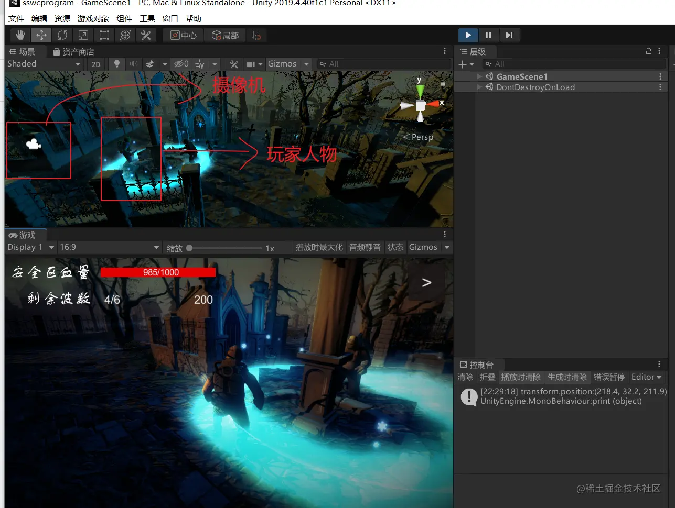675x508 pixels.
Task: Switch to the 资产商店 tab
Action: [x=73, y=51]
